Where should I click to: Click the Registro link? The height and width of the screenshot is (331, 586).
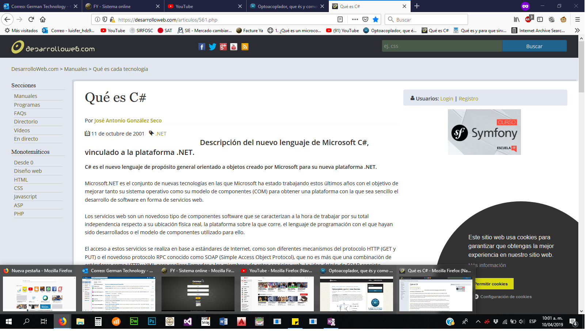(x=468, y=99)
